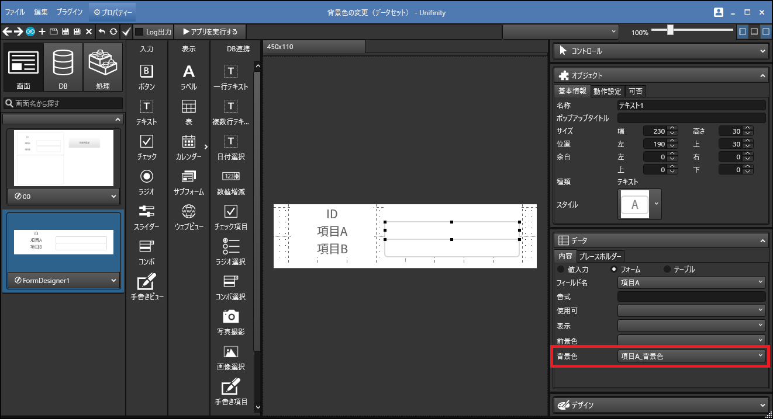The image size is (773, 419).
Task: Select the テーブル radio button
Action: 667,270
